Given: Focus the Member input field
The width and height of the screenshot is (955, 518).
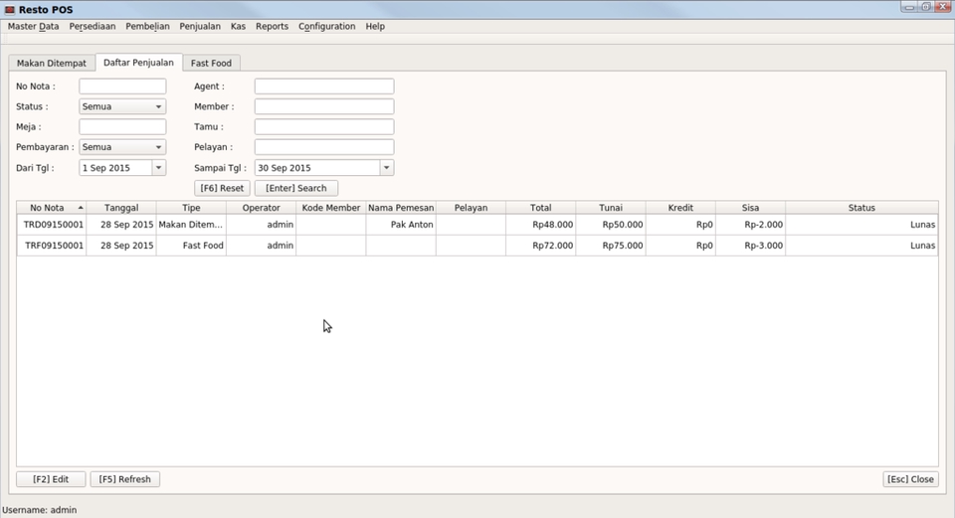Looking at the screenshot, I should [x=324, y=106].
